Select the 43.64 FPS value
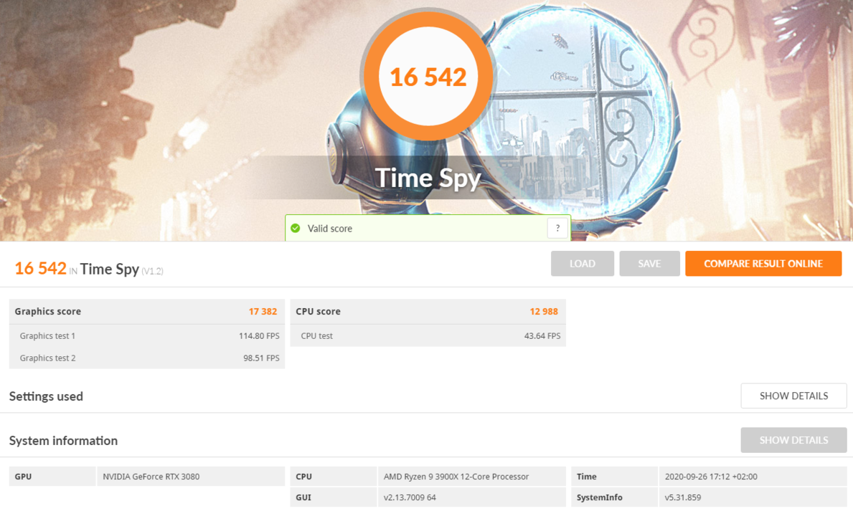The image size is (853, 516). [542, 335]
